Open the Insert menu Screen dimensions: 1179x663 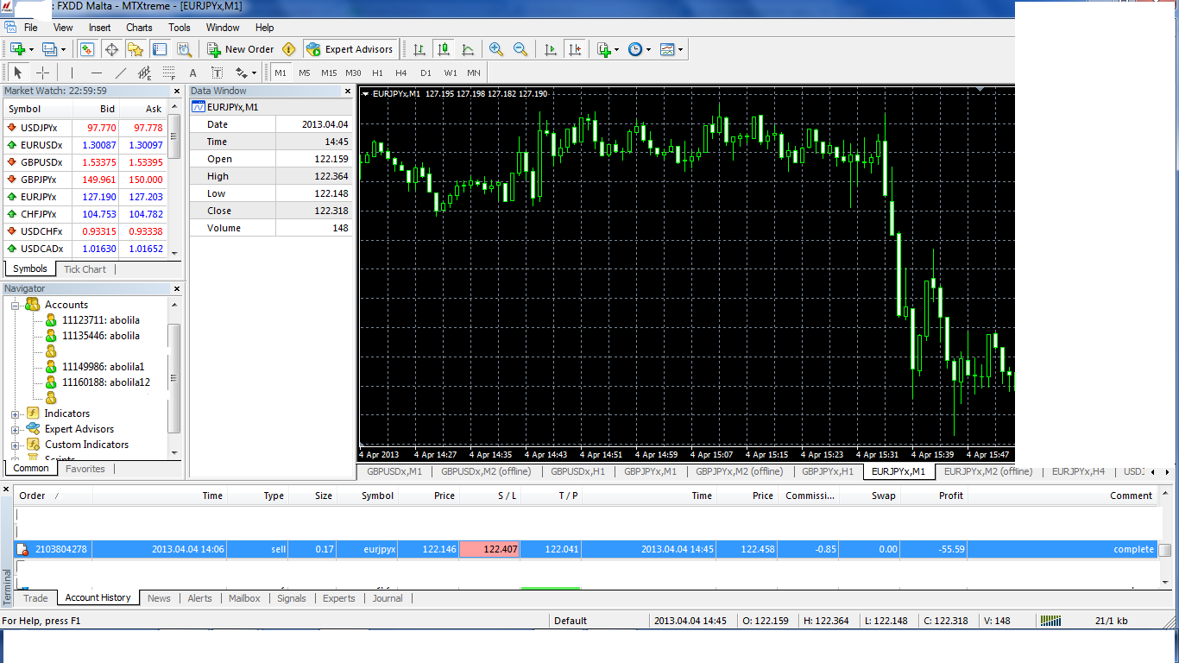click(99, 28)
